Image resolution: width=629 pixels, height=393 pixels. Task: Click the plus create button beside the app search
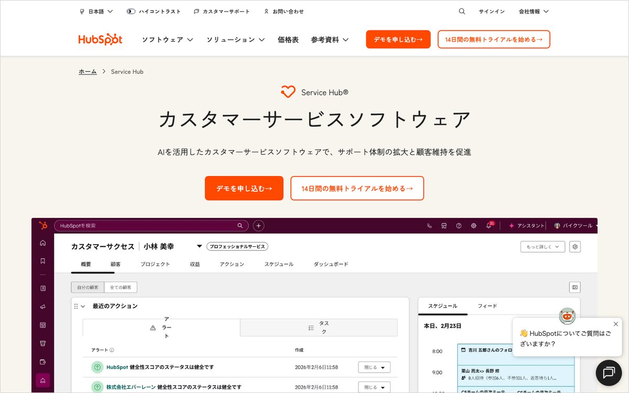click(x=258, y=226)
